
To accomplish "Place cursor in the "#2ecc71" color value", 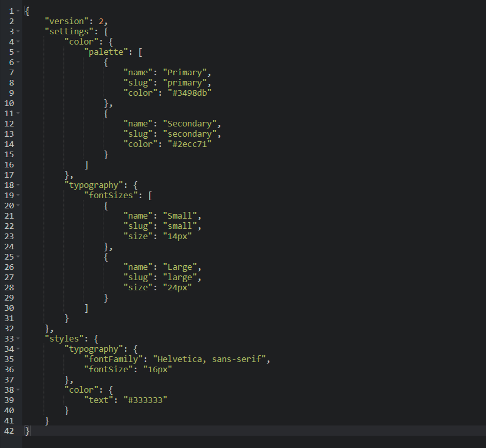I will 187,144.
